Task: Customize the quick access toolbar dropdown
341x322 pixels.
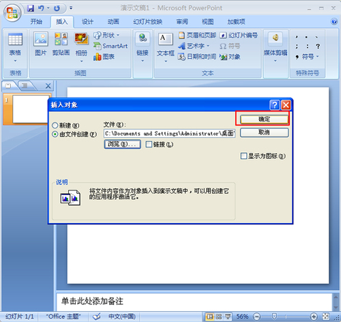Action: click(71, 8)
